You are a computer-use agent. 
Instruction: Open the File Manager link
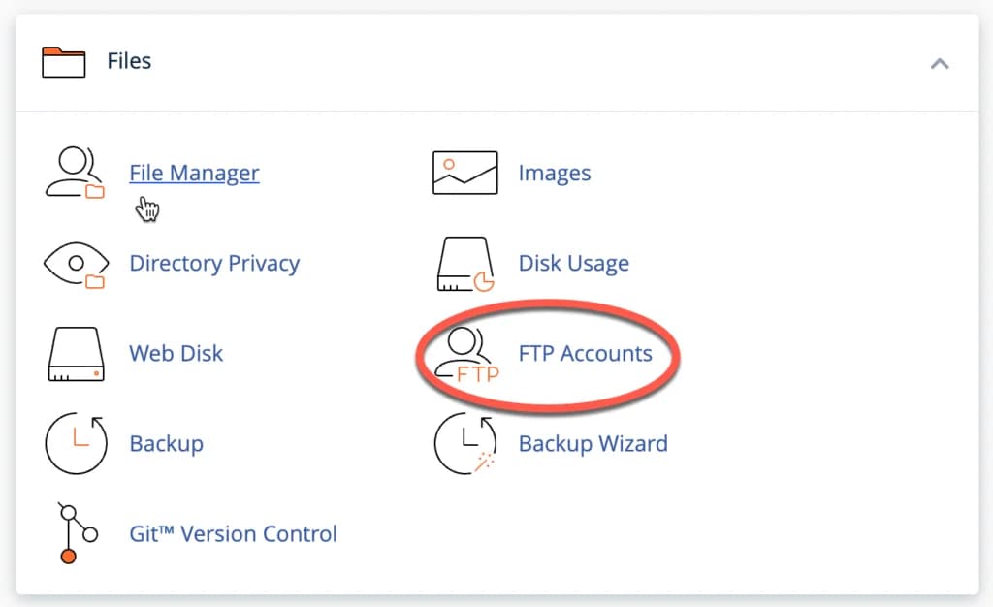pos(194,173)
